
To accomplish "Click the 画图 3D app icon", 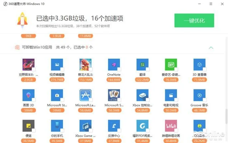I will click(x=28, y=95).
